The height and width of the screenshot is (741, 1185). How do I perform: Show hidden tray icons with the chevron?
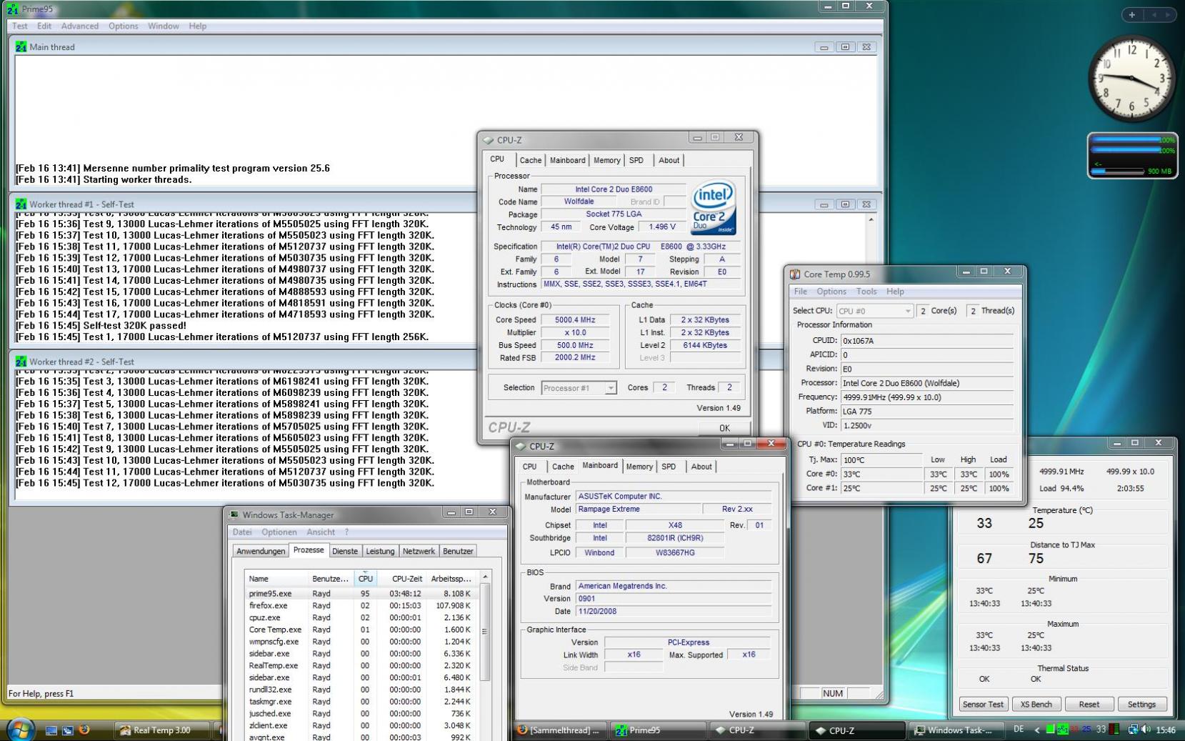point(1036,730)
